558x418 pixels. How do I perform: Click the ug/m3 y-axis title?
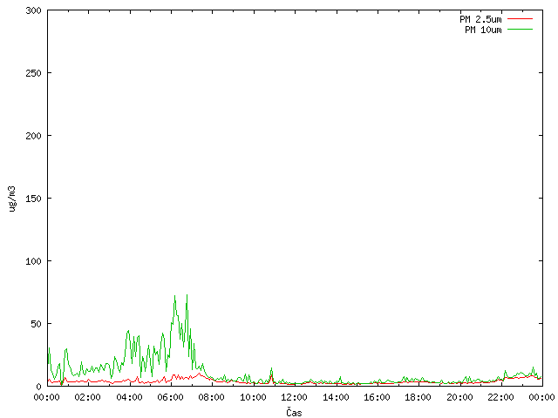pyautogui.click(x=11, y=199)
